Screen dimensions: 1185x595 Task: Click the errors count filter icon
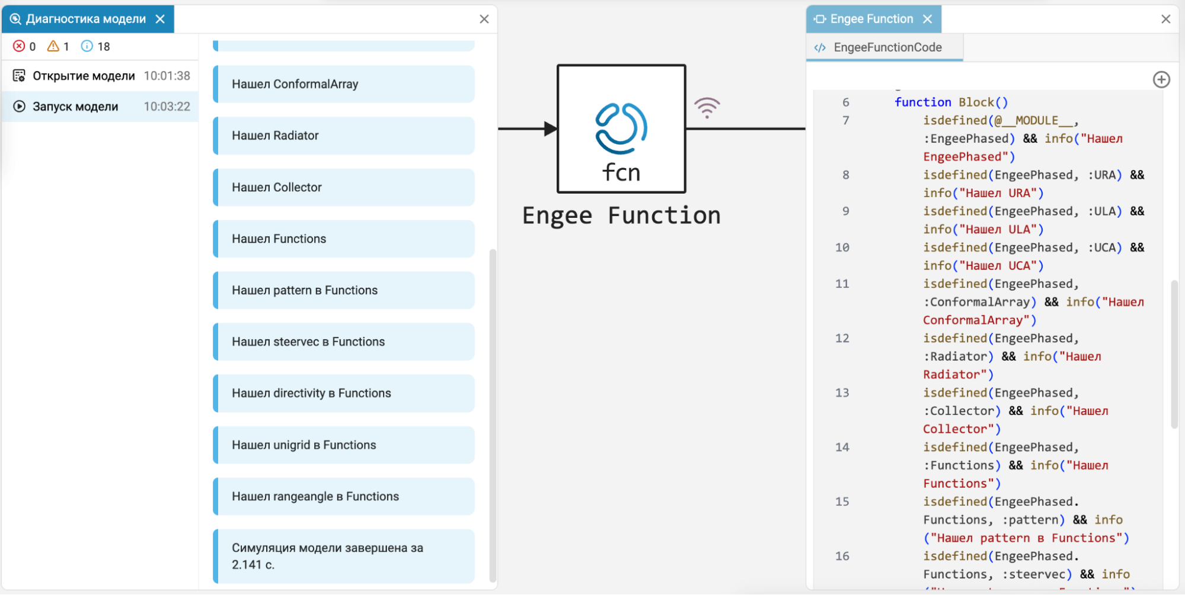[x=19, y=46]
